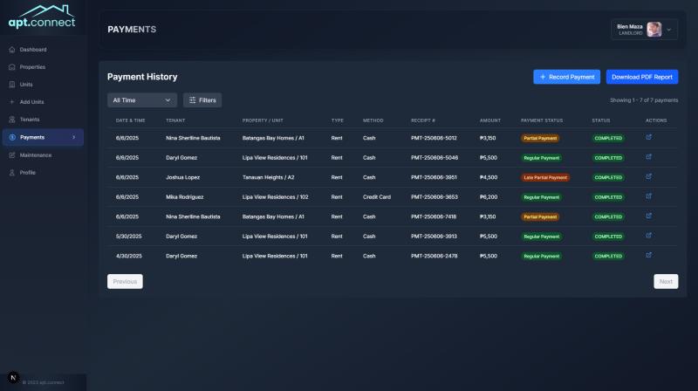Click the Receipt # column header
The height and width of the screenshot is (391, 698).
tap(423, 120)
